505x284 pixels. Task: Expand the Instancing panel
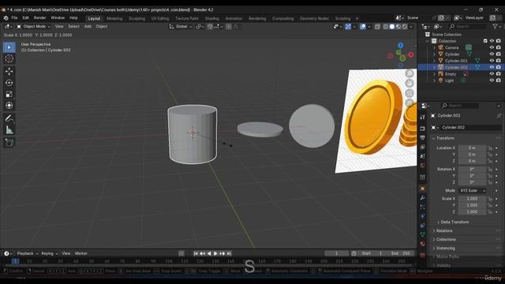pyautogui.click(x=445, y=248)
